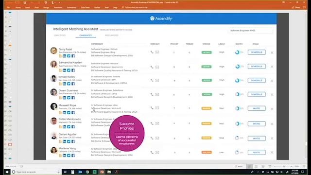Open Windows Start menu

[7, 172]
